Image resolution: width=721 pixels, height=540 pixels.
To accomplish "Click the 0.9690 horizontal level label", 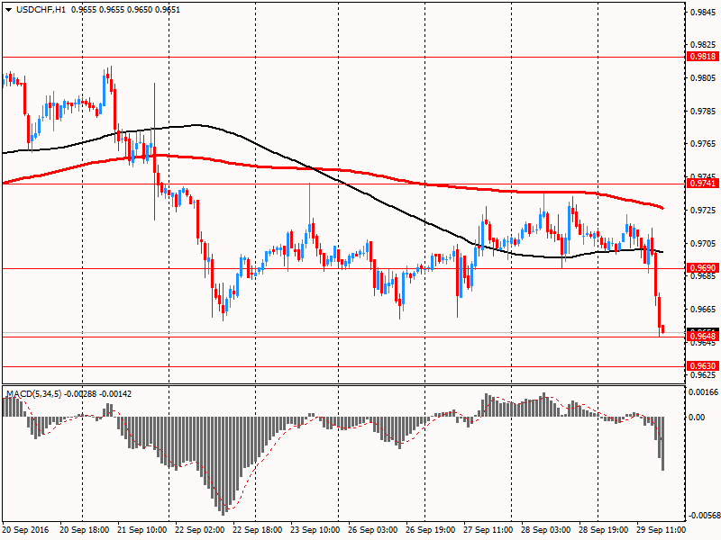I will (702, 268).
